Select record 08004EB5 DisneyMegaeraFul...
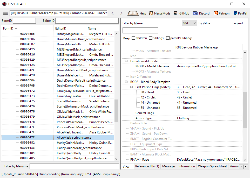250x178 pixels. coord(58,34)
